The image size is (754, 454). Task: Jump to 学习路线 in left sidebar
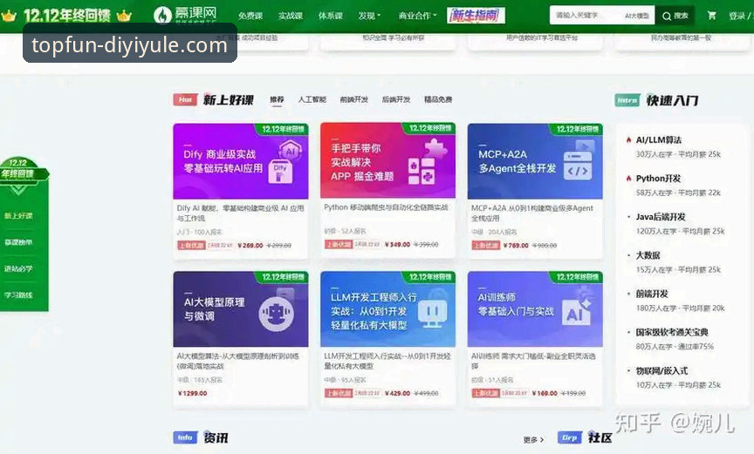(x=18, y=295)
